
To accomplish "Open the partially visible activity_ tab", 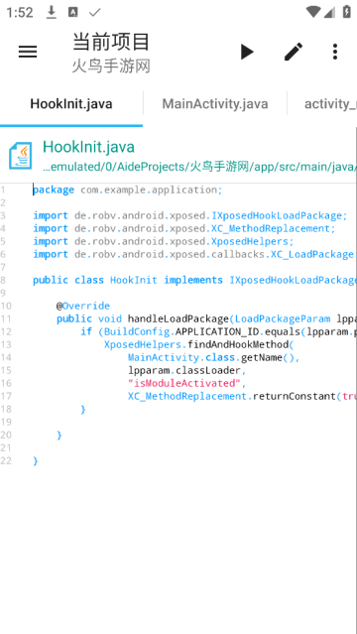I will (x=330, y=104).
